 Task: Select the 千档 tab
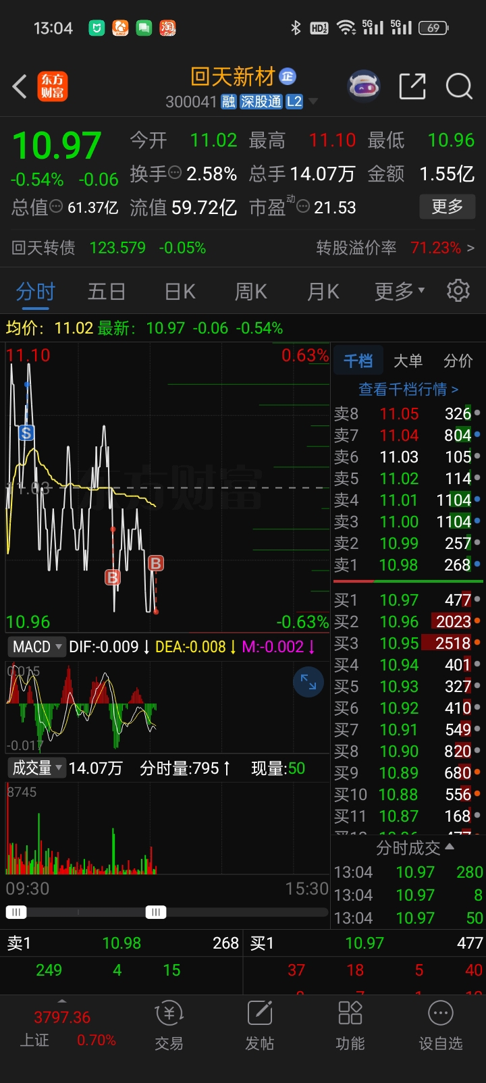coord(358,361)
